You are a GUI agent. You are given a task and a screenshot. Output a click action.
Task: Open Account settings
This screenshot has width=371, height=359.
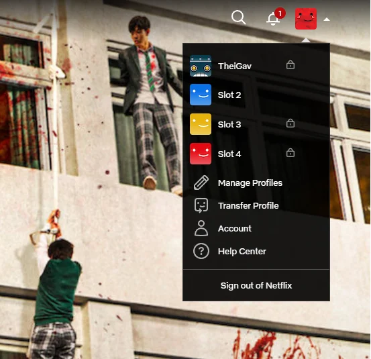[235, 229]
